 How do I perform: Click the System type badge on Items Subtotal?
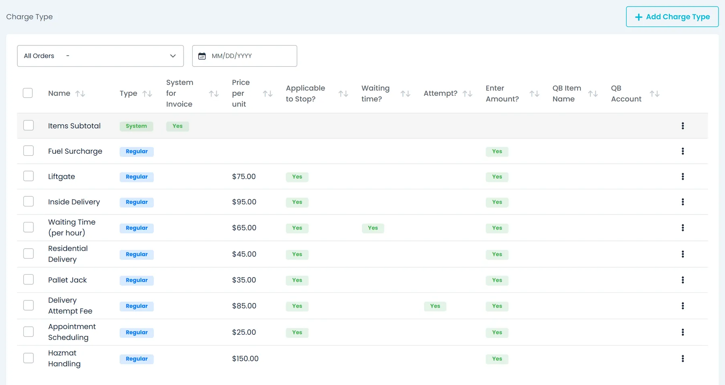coord(136,126)
